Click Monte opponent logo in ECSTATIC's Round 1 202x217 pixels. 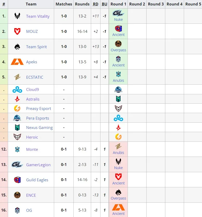point(118,74)
